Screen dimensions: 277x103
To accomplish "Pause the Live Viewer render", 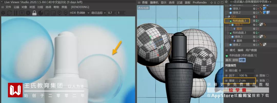I will coord(16,13).
